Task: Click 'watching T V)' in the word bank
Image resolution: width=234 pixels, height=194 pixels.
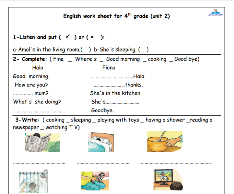Action: tap(62, 127)
